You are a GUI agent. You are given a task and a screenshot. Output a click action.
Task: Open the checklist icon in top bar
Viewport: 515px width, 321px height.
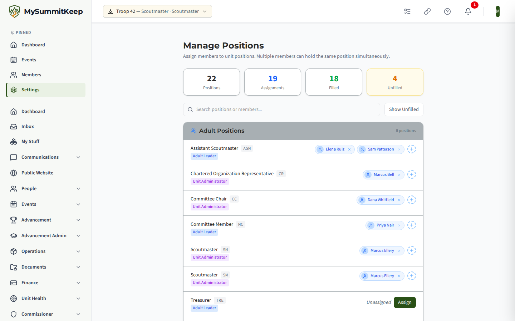[407, 11]
